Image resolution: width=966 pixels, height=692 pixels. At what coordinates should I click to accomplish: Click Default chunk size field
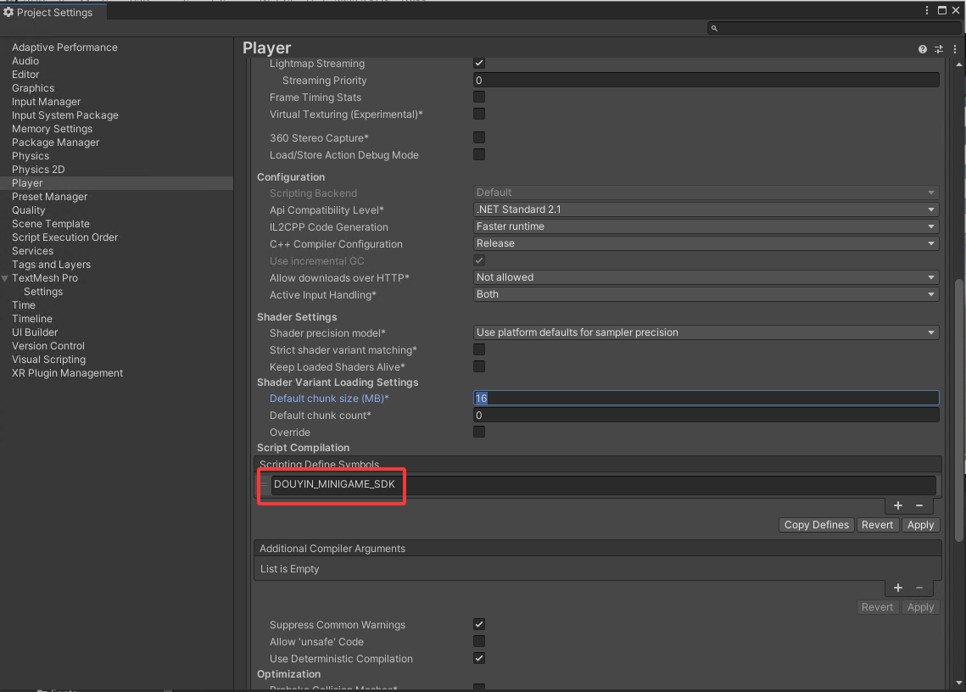(706, 398)
